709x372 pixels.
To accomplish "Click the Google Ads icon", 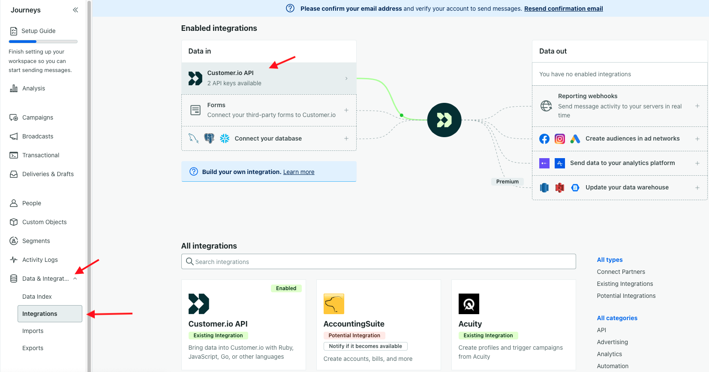I will (x=575, y=139).
